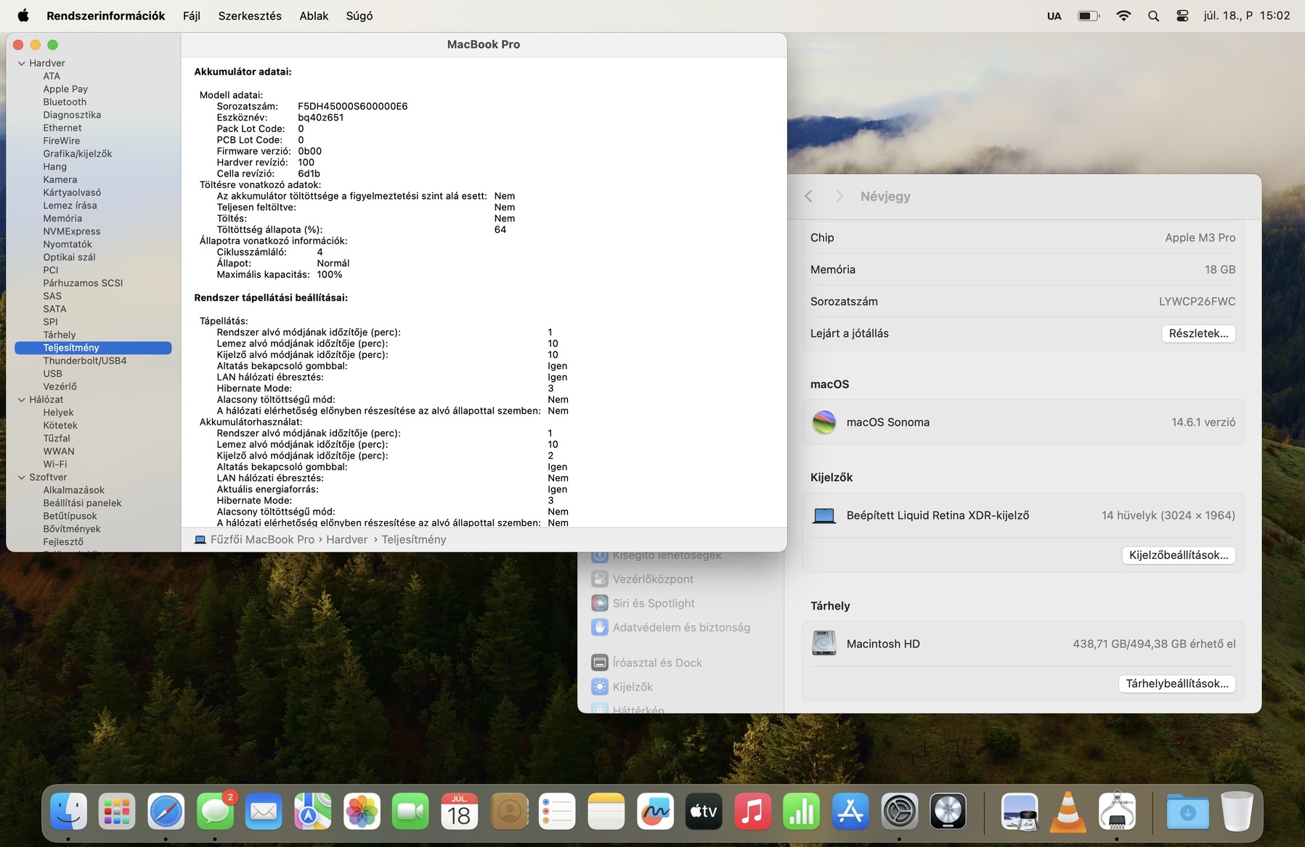Open Contacts from the Dock
The image size is (1305, 847).
(x=509, y=811)
